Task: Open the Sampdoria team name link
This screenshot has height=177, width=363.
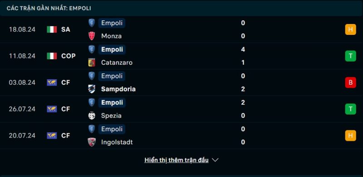Action: 118,89
